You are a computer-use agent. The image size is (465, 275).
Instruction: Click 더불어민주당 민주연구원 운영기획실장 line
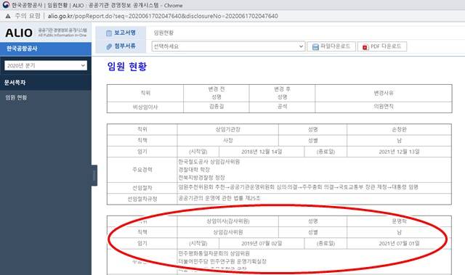click(222, 261)
